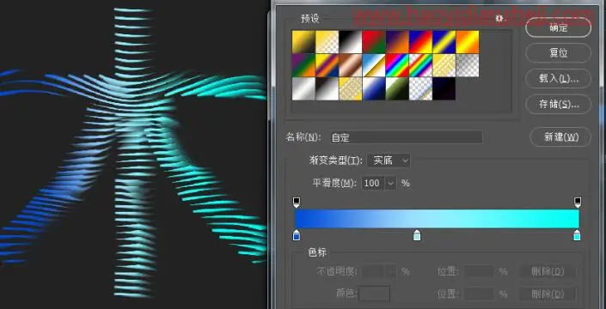Viewport: 606px width, 309px height.
Task: Click the 色标 section label
Action: (317, 252)
